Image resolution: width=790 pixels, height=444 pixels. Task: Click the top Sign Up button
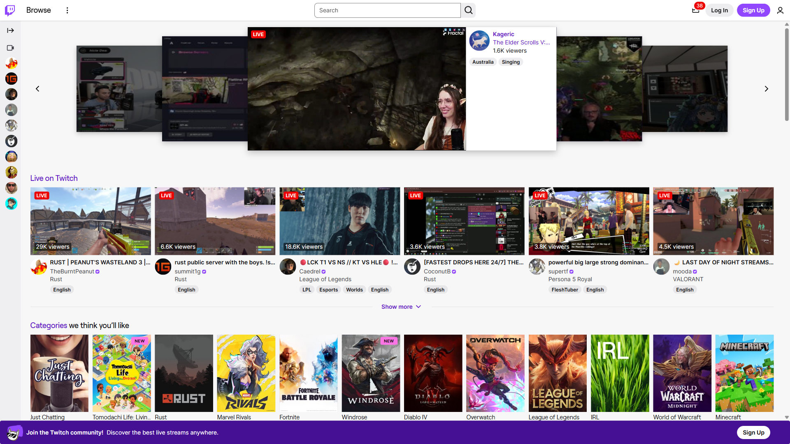click(753, 10)
